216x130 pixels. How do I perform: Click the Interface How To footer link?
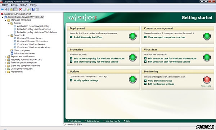pyautogui.click(x=113, y=121)
